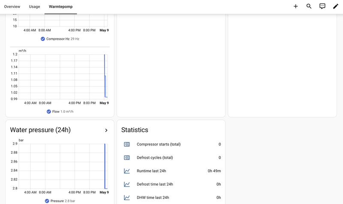The width and height of the screenshot is (343, 204).
Task: Click the Compressor starts counter icon
Action: 127,145
